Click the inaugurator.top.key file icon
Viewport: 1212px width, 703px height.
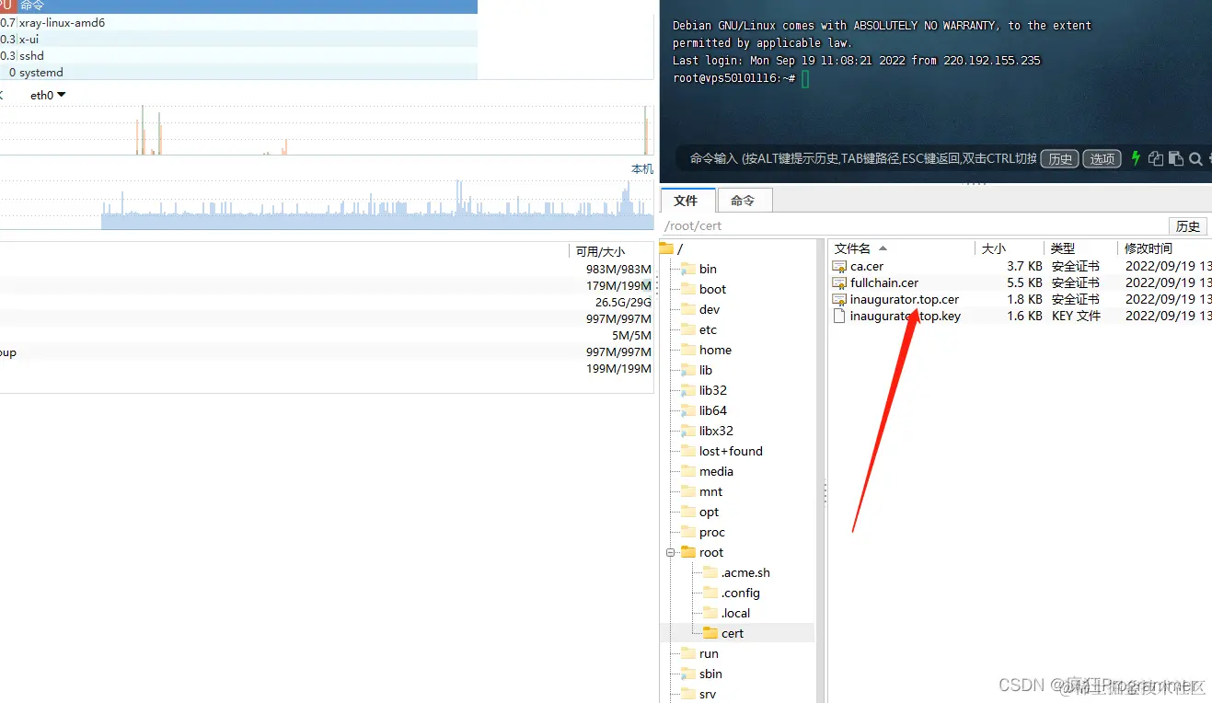[x=839, y=316]
